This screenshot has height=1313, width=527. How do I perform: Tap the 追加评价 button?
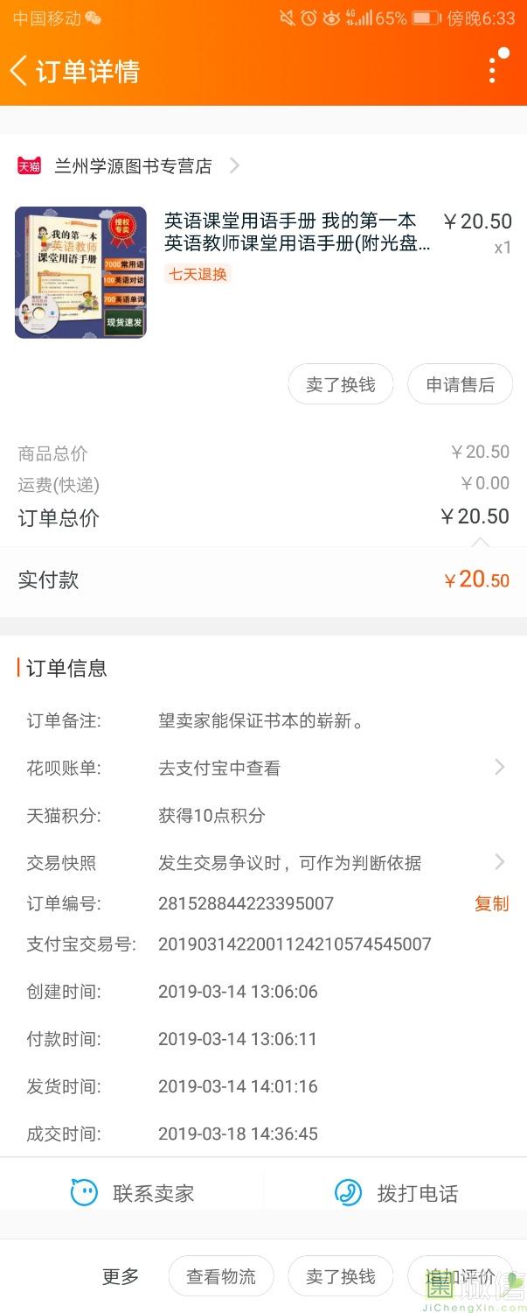[460, 1276]
